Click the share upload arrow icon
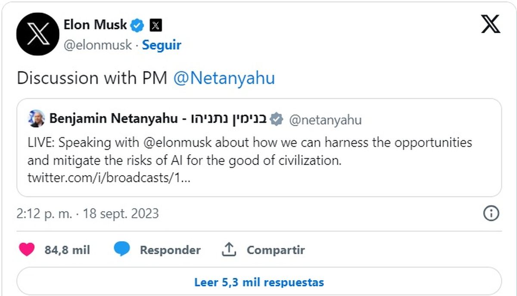Viewport: 517px width, 296px height. 229,249
